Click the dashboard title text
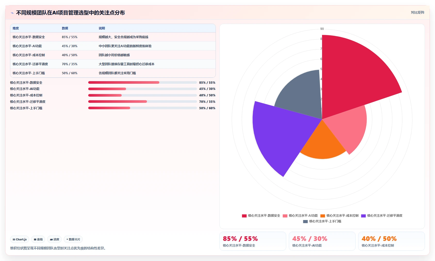Screen dimensions: 435x261 pos(70,13)
